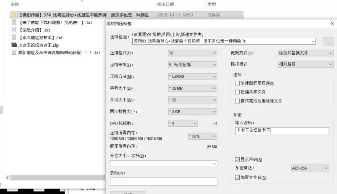This screenshot has width=337, height=194.
Task: Open the 压缩格式 7z dropdown
Action: (192, 53)
